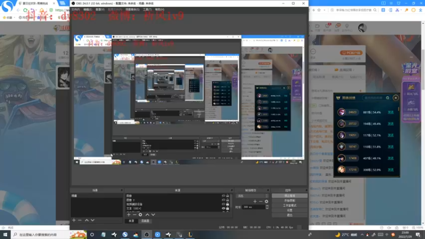Open the Windows Start menu

[5, 235]
